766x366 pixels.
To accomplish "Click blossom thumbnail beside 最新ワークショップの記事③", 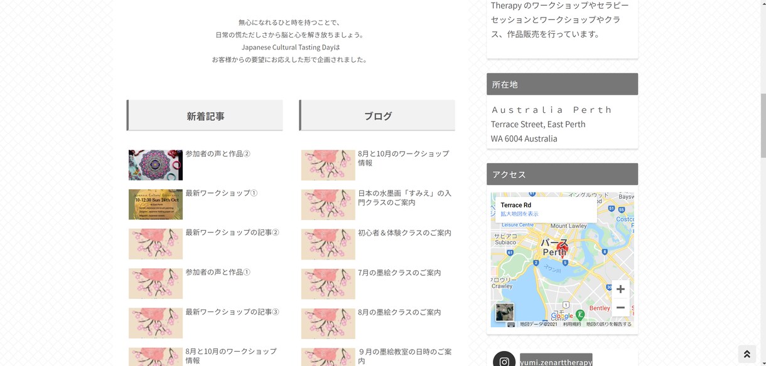I will coord(156,323).
